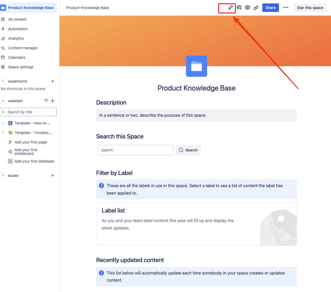Click the Search button in page body

pyautogui.click(x=188, y=150)
